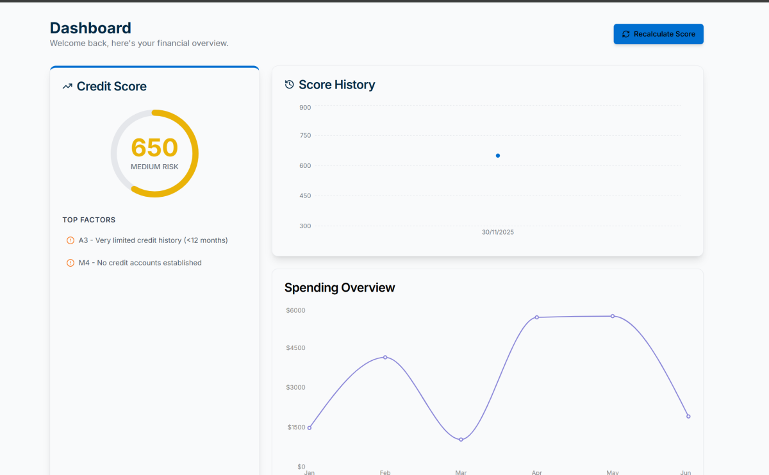Image resolution: width=769 pixels, height=475 pixels.
Task: Select the Apr spending data point
Action: (x=537, y=317)
